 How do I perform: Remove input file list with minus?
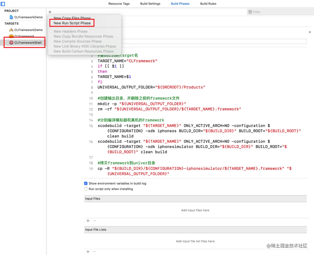(95, 252)
